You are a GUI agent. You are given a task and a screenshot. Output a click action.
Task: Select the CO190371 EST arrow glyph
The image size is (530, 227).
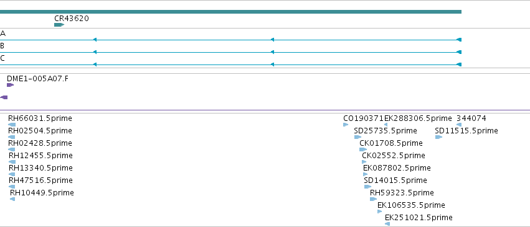point(346,125)
